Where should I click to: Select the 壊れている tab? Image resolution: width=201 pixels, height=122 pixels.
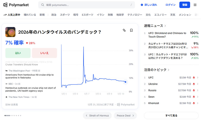[30, 15]
